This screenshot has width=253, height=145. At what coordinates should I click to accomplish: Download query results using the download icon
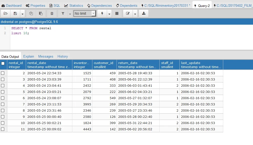[143, 13]
